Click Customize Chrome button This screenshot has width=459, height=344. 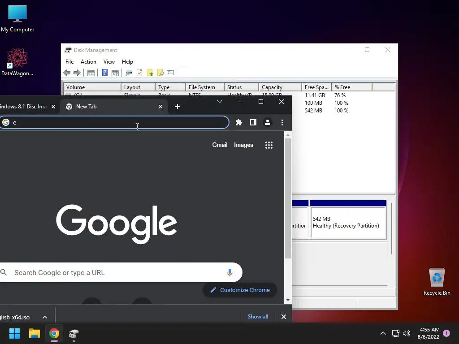tap(240, 290)
